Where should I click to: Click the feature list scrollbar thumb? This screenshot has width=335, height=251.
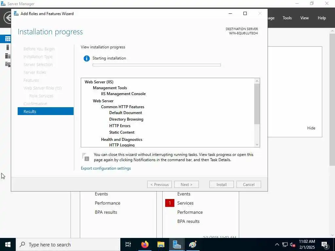click(x=257, y=104)
